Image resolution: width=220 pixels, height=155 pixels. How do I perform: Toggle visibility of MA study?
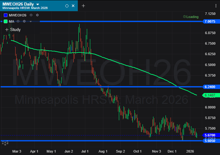click(18, 21)
